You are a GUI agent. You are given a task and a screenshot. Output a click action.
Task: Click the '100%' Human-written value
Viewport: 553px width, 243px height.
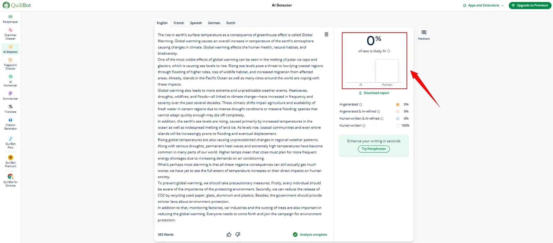[x=405, y=126]
